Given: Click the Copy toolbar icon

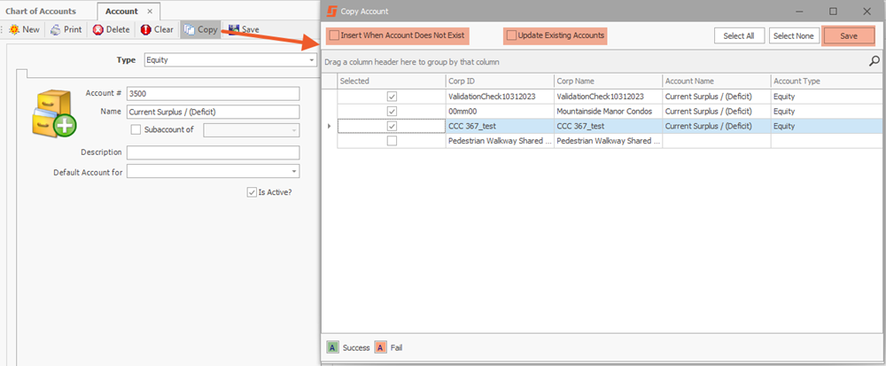Looking at the screenshot, I should tap(189, 29).
